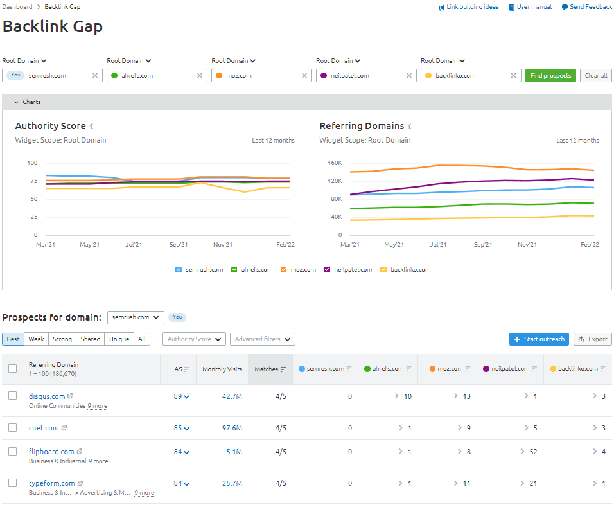Viewport: 614px width, 505px height.
Task: Select the Shared tab
Action: click(x=91, y=339)
